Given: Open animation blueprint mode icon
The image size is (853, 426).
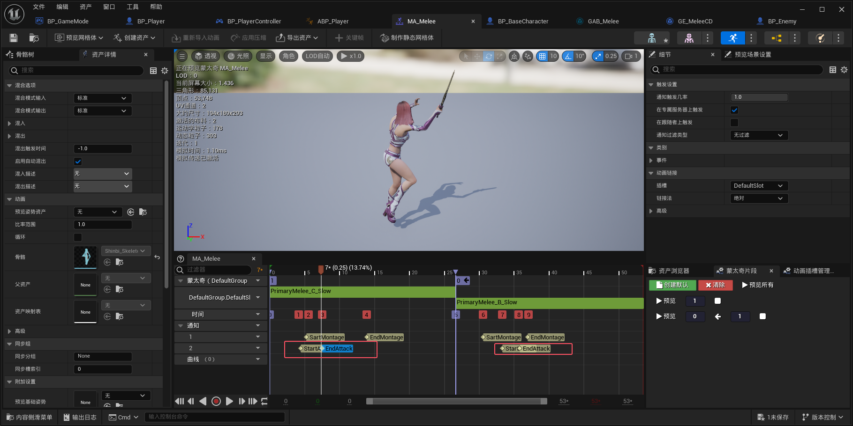Looking at the screenshot, I should [x=777, y=38].
